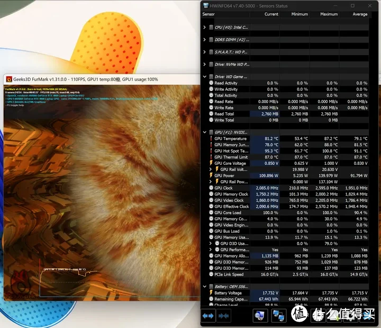Click the lightning icon beside GPU Power
This screenshot has height=328, width=381.
pyautogui.click(x=211, y=175)
